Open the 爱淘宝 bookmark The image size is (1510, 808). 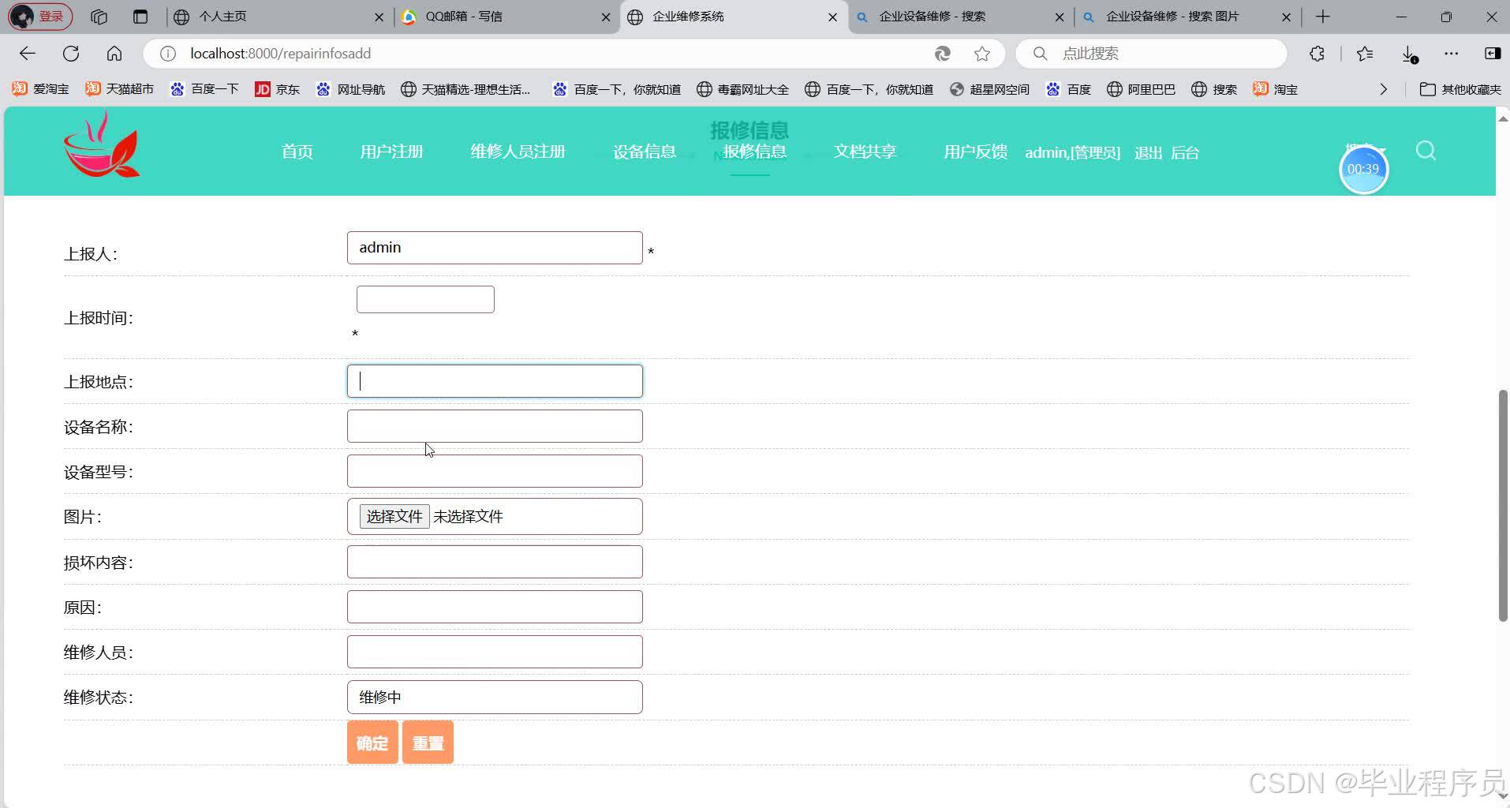40,89
